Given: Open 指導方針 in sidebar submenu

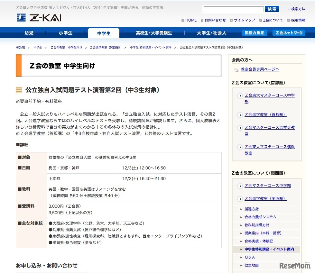Looking at the screenshot, I should coord(251,209).
